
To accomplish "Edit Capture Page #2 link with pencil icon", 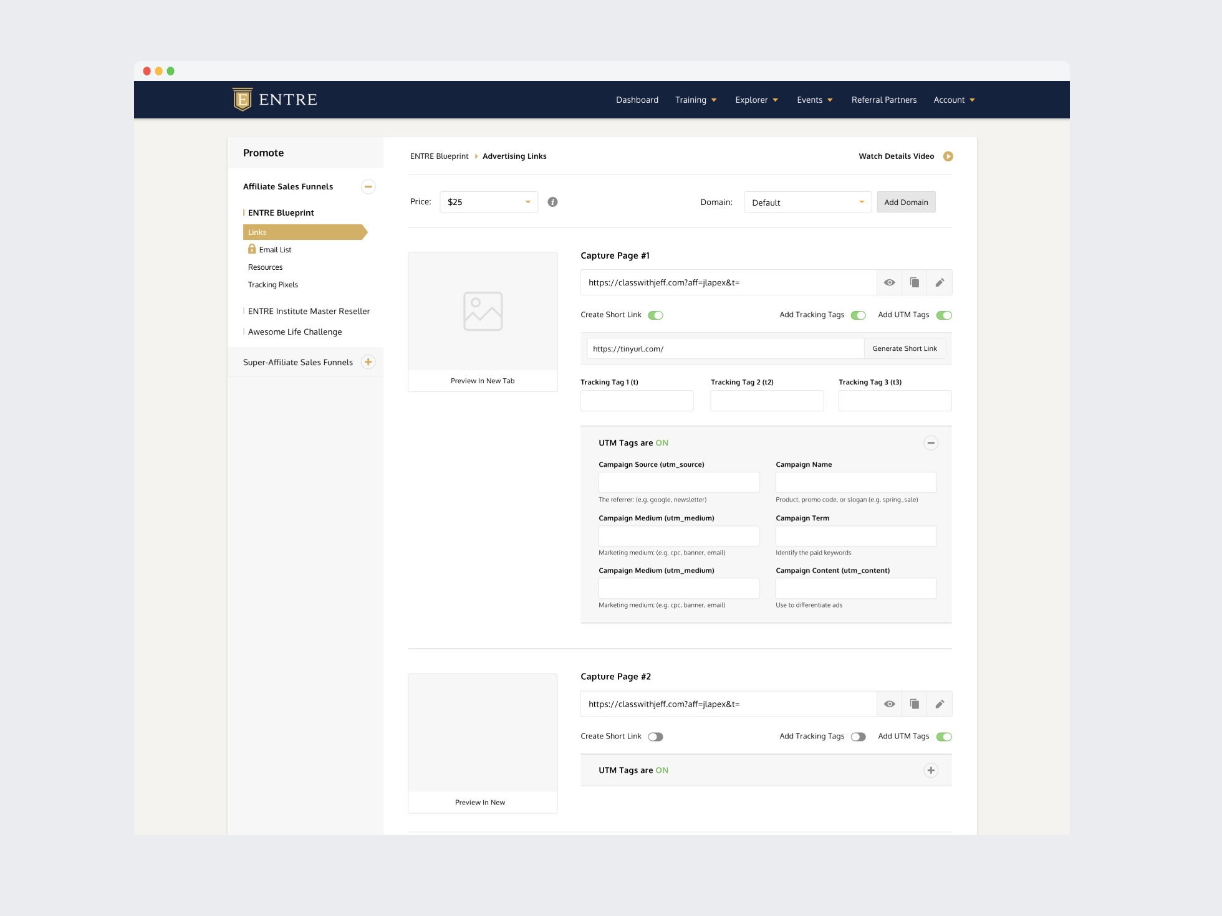I will [940, 704].
